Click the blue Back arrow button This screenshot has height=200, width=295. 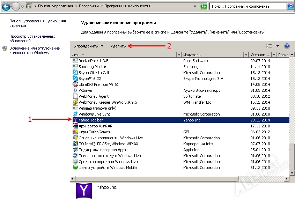coord(6,7)
